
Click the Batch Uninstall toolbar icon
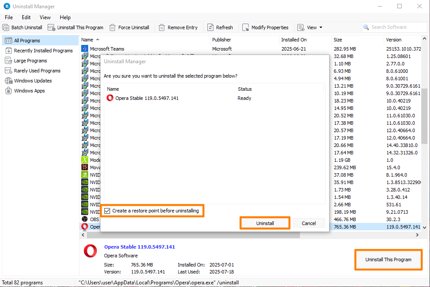[6, 27]
